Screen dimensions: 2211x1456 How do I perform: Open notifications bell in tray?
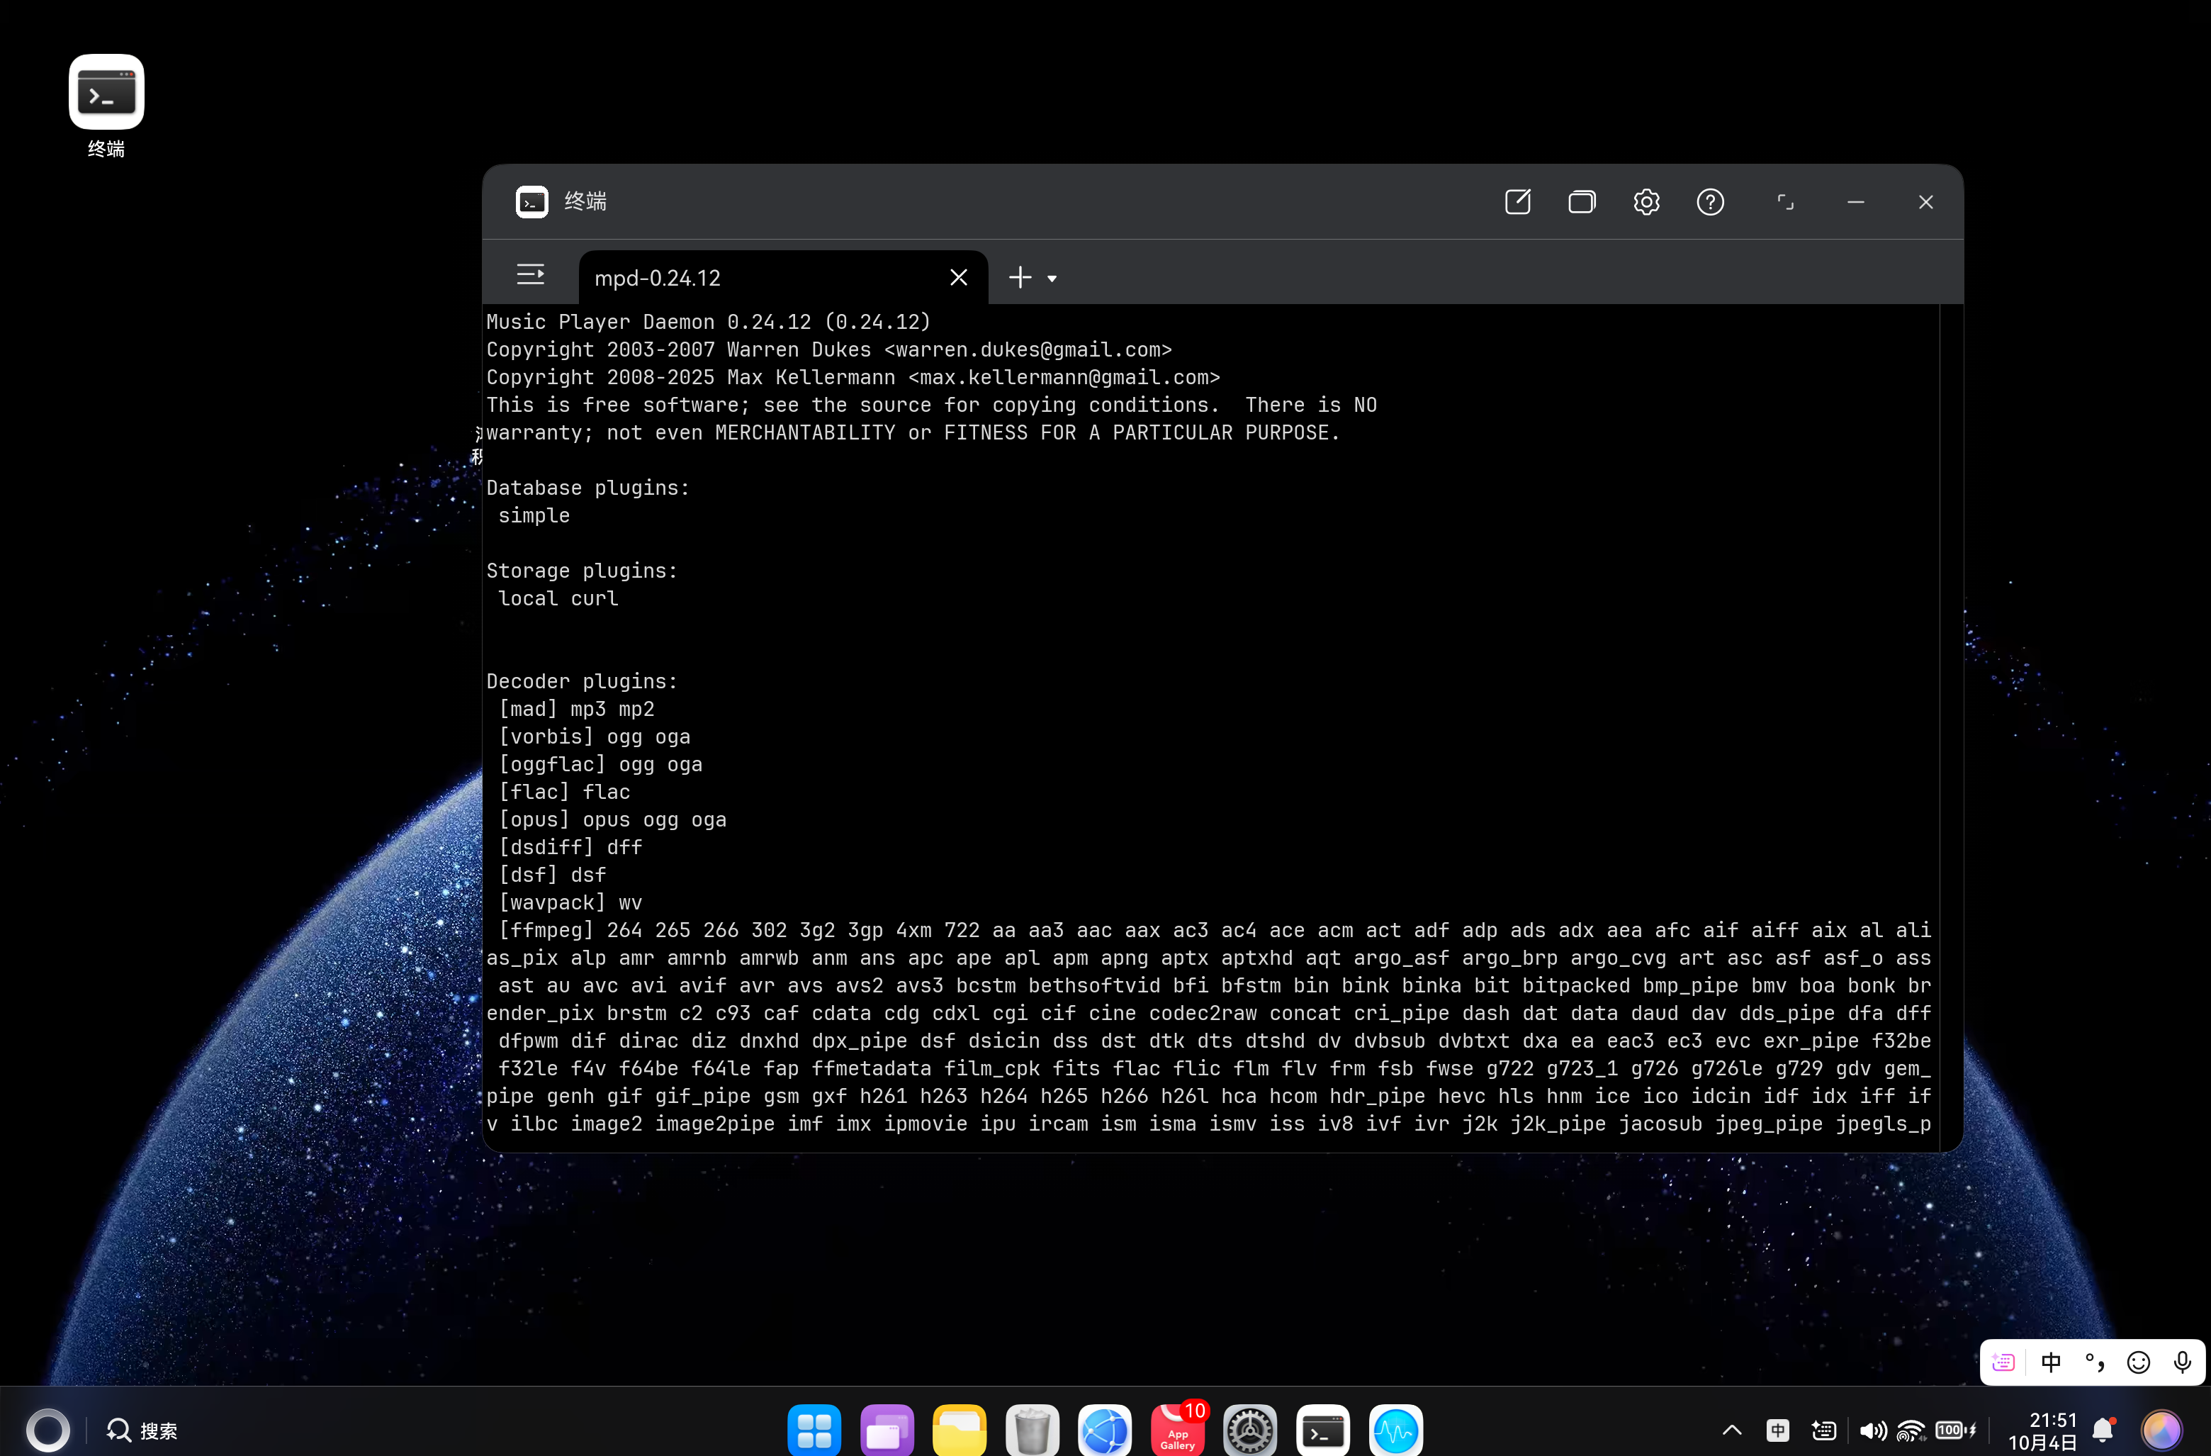(2103, 1430)
